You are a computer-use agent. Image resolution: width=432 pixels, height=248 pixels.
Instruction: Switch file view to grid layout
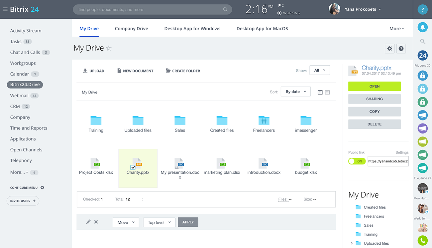click(x=320, y=92)
